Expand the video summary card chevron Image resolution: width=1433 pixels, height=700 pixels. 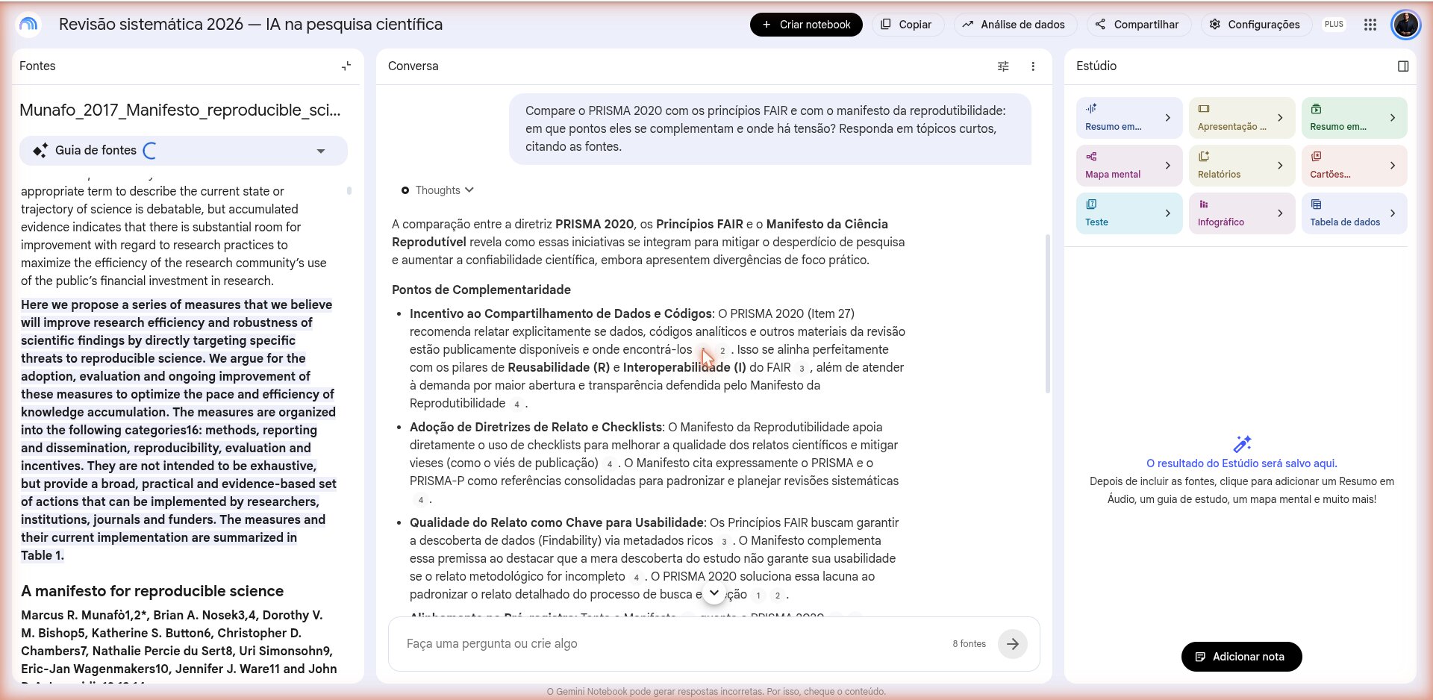(1393, 118)
